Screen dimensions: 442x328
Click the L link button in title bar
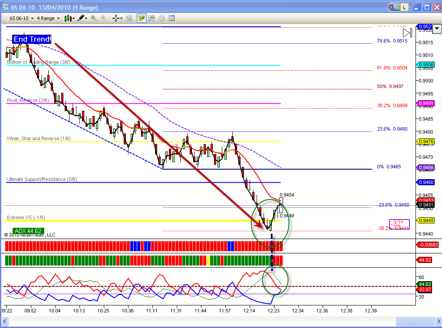pyautogui.click(x=405, y=7)
